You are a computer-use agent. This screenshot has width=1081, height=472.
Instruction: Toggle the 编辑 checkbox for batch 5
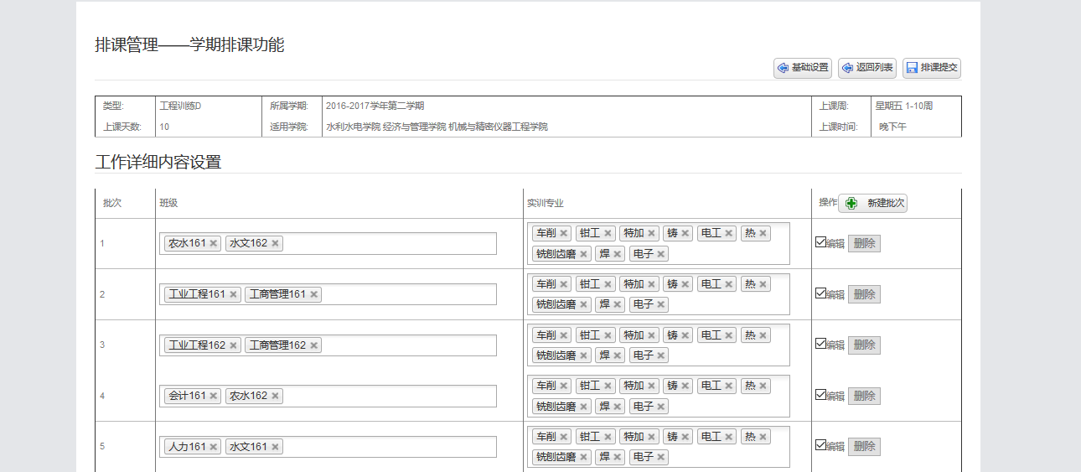pos(820,445)
